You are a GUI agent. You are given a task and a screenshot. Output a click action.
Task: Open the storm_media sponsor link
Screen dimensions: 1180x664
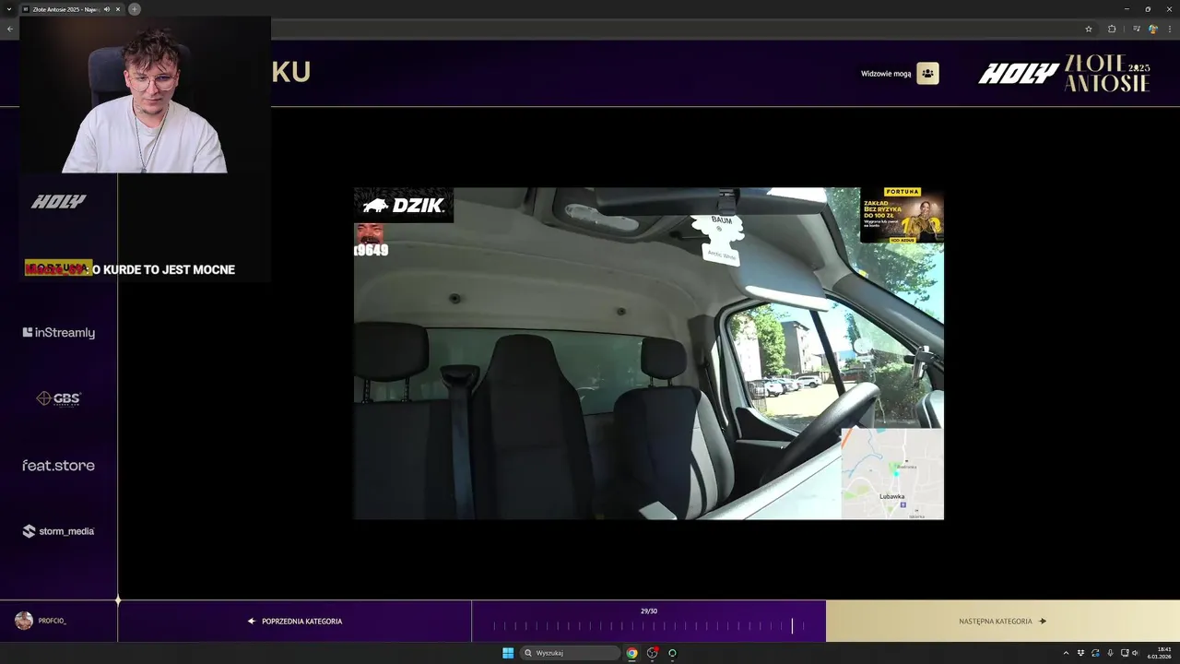[x=58, y=531]
